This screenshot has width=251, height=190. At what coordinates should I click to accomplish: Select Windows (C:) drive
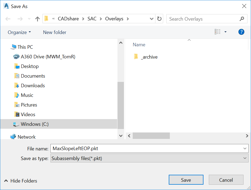(x=35, y=124)
